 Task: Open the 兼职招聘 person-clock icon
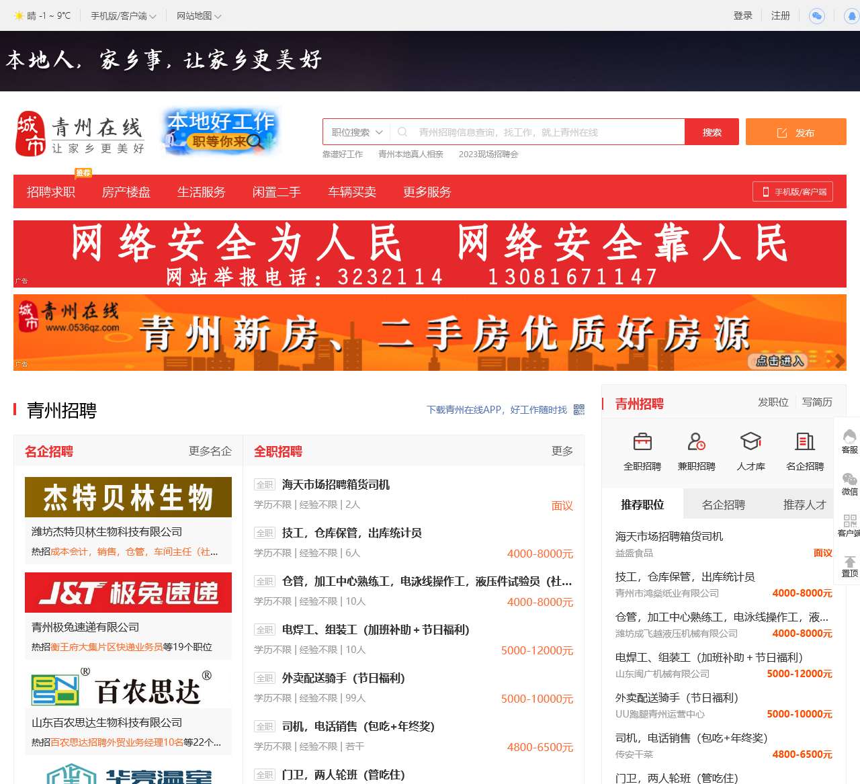tap(697, 441)
